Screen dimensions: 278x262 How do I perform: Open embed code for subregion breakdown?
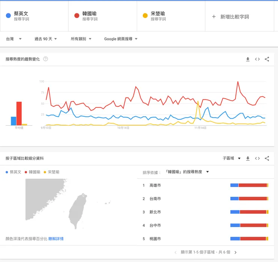click(257, 158)
